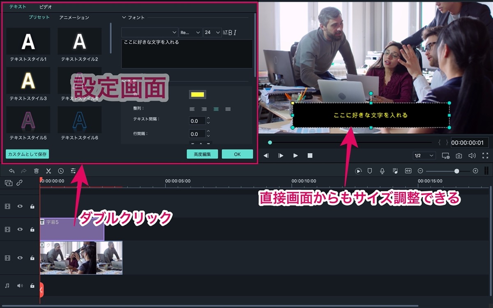Record voiceover with the microphone icon

point(382,171)
